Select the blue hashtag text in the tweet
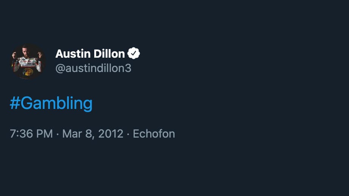The image size is (349, 196). pos(51,103)
